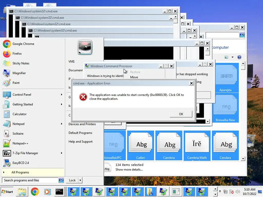Open Action Center flag icon in tray
This screenshot has width=263, height=197.
click(x=232, y=192)
